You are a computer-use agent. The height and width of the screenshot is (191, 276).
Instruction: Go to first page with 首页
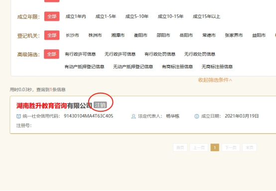pyautogui.click(x=180, y=147)
